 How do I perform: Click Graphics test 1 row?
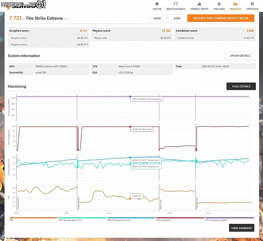(49, 38)
